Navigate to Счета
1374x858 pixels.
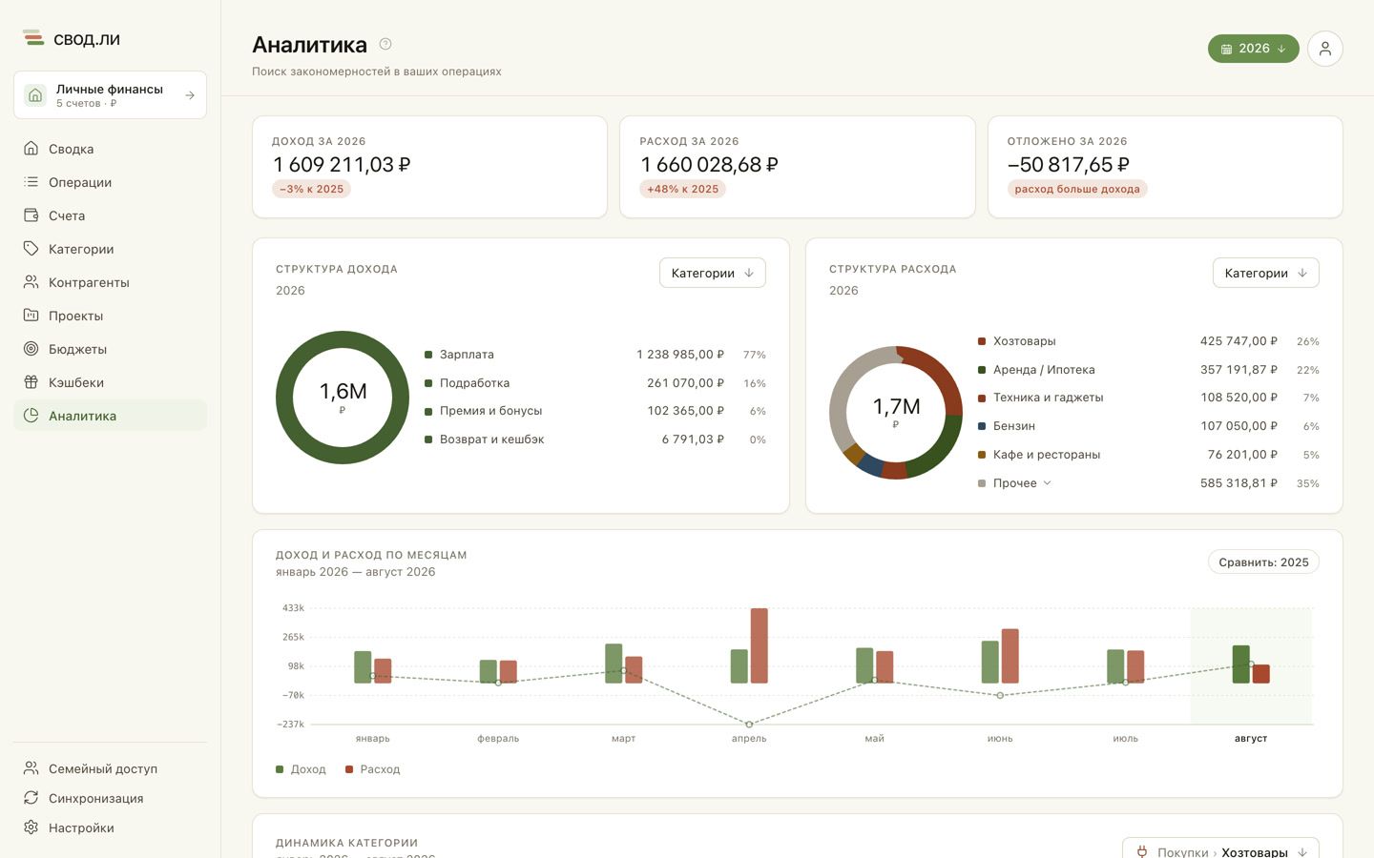(x=110, y=215)
